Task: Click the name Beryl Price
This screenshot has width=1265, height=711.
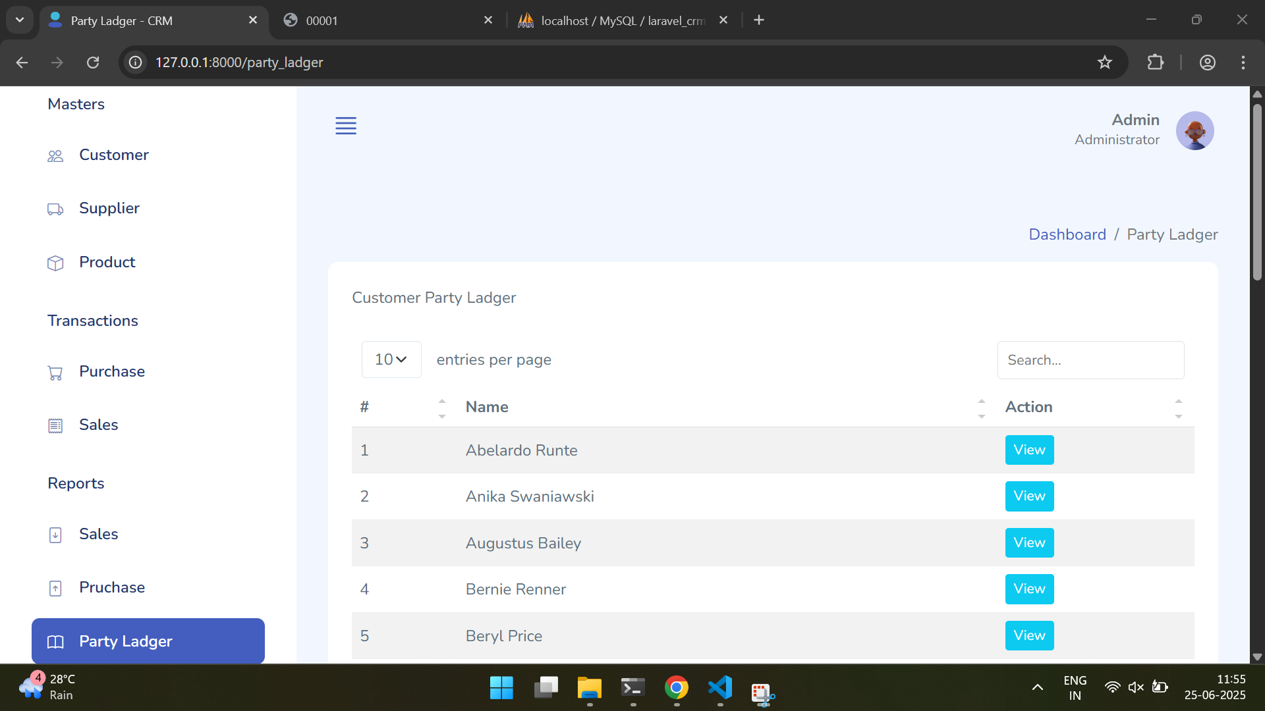Action: [x=504, y=636]
